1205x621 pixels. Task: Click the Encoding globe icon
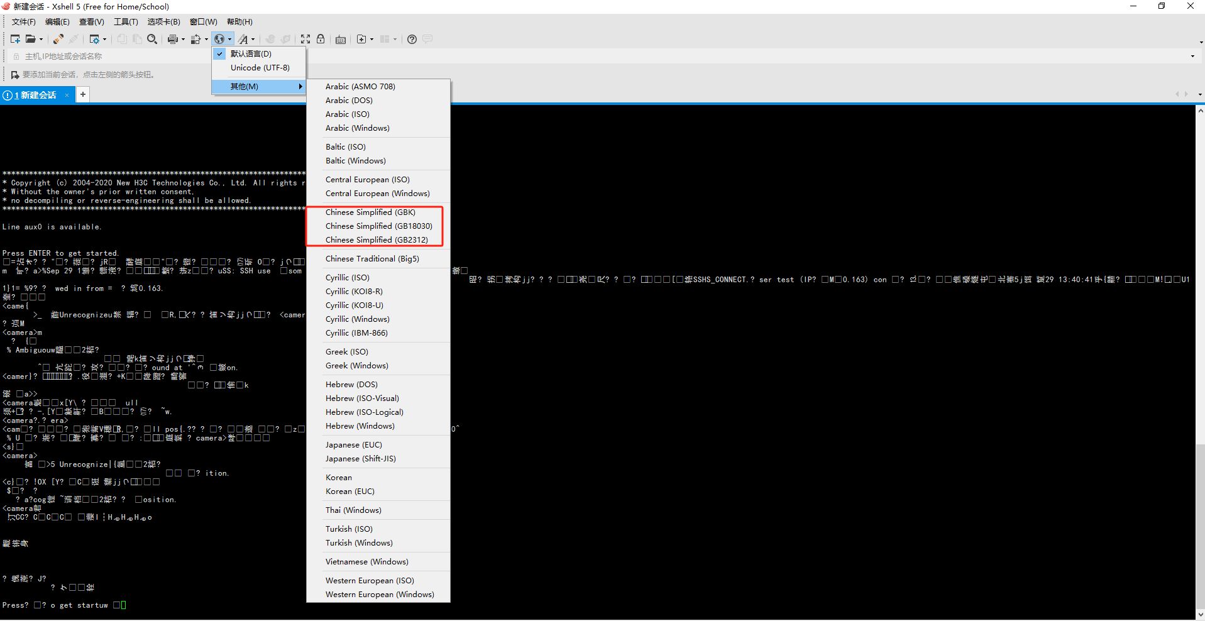click(219, 39)
